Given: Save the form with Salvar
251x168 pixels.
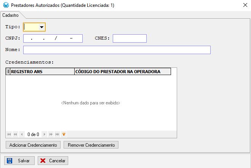Looking at the screenshot, I should click(20, 161).
